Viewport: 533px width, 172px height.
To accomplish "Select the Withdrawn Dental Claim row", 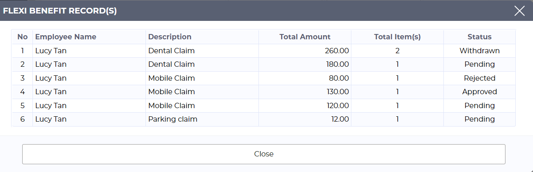I will pyautogui.click(x=171, y=51).
